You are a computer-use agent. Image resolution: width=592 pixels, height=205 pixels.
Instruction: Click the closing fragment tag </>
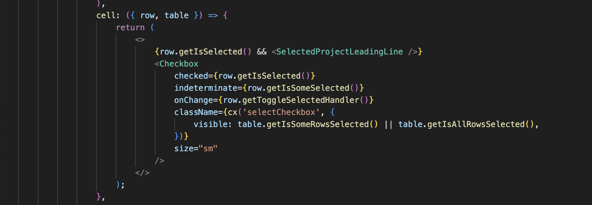click(x=142, y=173)
